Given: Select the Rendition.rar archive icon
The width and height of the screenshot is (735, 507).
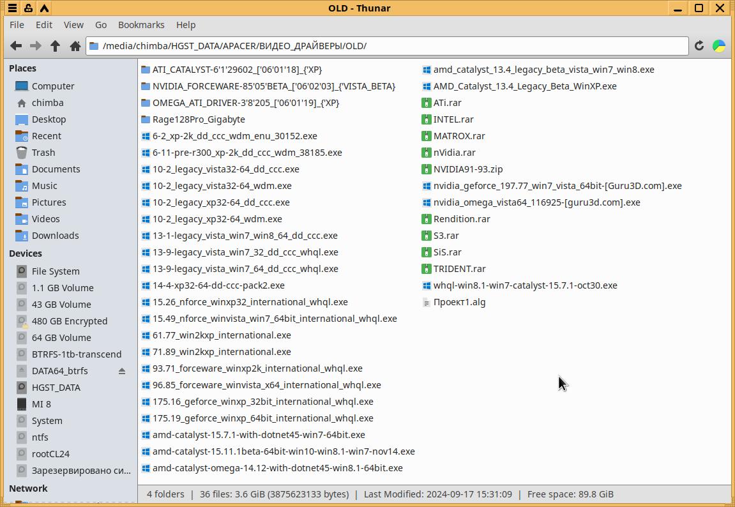Looking at the screenshot, I should click(426, 219).
